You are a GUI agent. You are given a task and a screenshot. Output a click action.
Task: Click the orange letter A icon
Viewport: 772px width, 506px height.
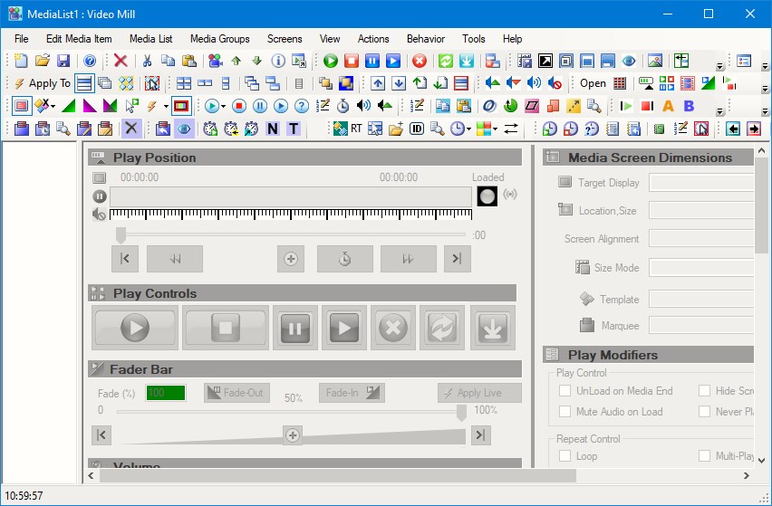tap(670, 106)
